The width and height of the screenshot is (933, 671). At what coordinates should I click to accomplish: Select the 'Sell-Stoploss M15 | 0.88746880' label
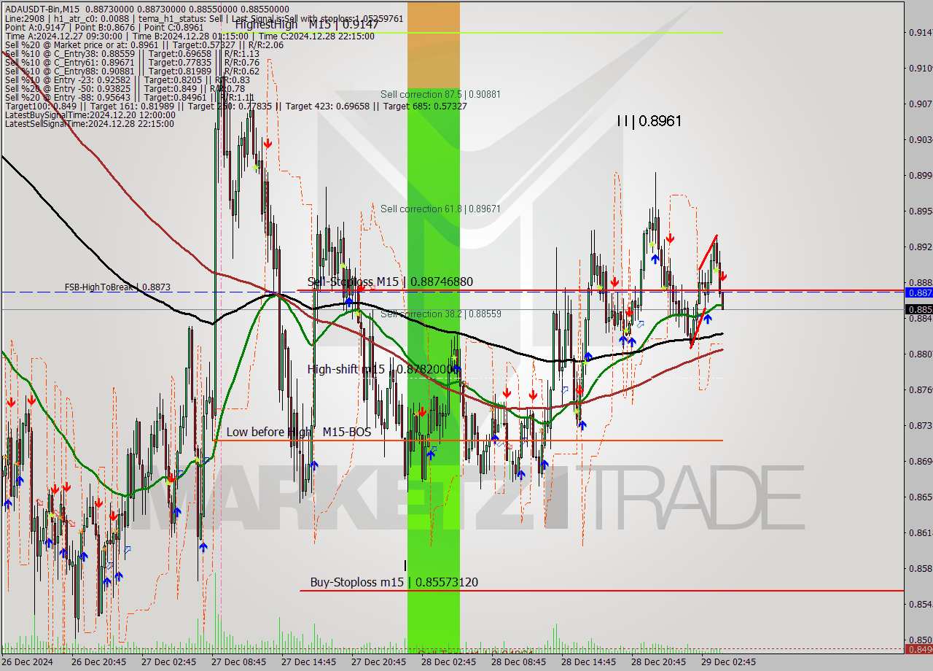[390, 282]
